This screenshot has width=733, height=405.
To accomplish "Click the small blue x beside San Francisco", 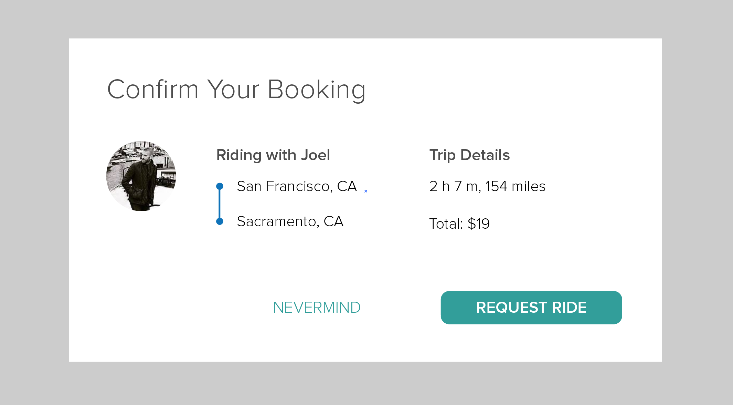I will (366, 191).
